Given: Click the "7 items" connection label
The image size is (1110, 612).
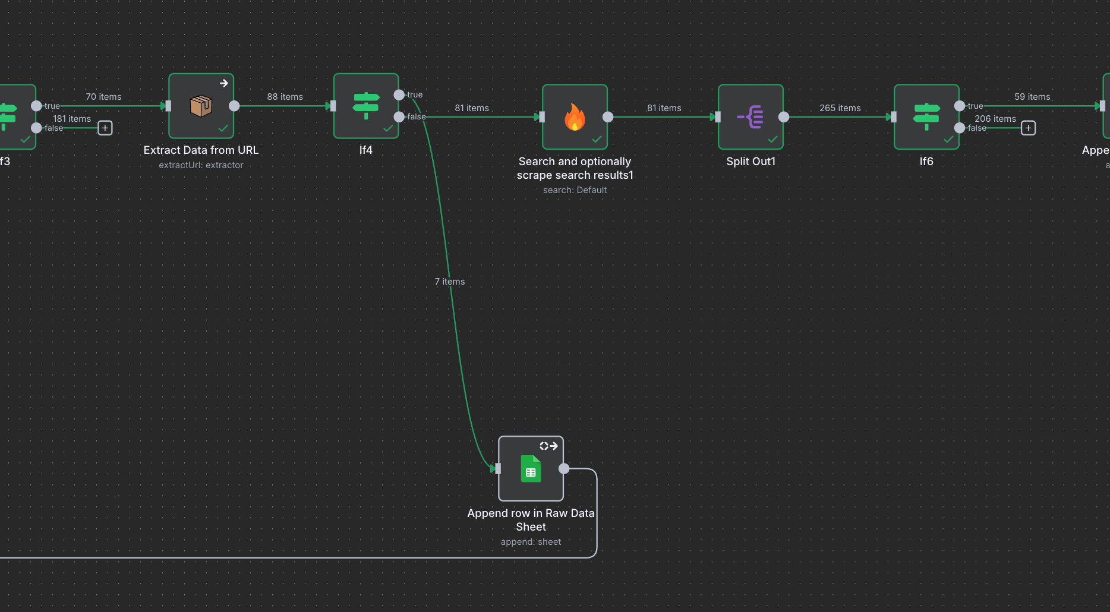Looking at the screenshot, I should tap(450, 282).
